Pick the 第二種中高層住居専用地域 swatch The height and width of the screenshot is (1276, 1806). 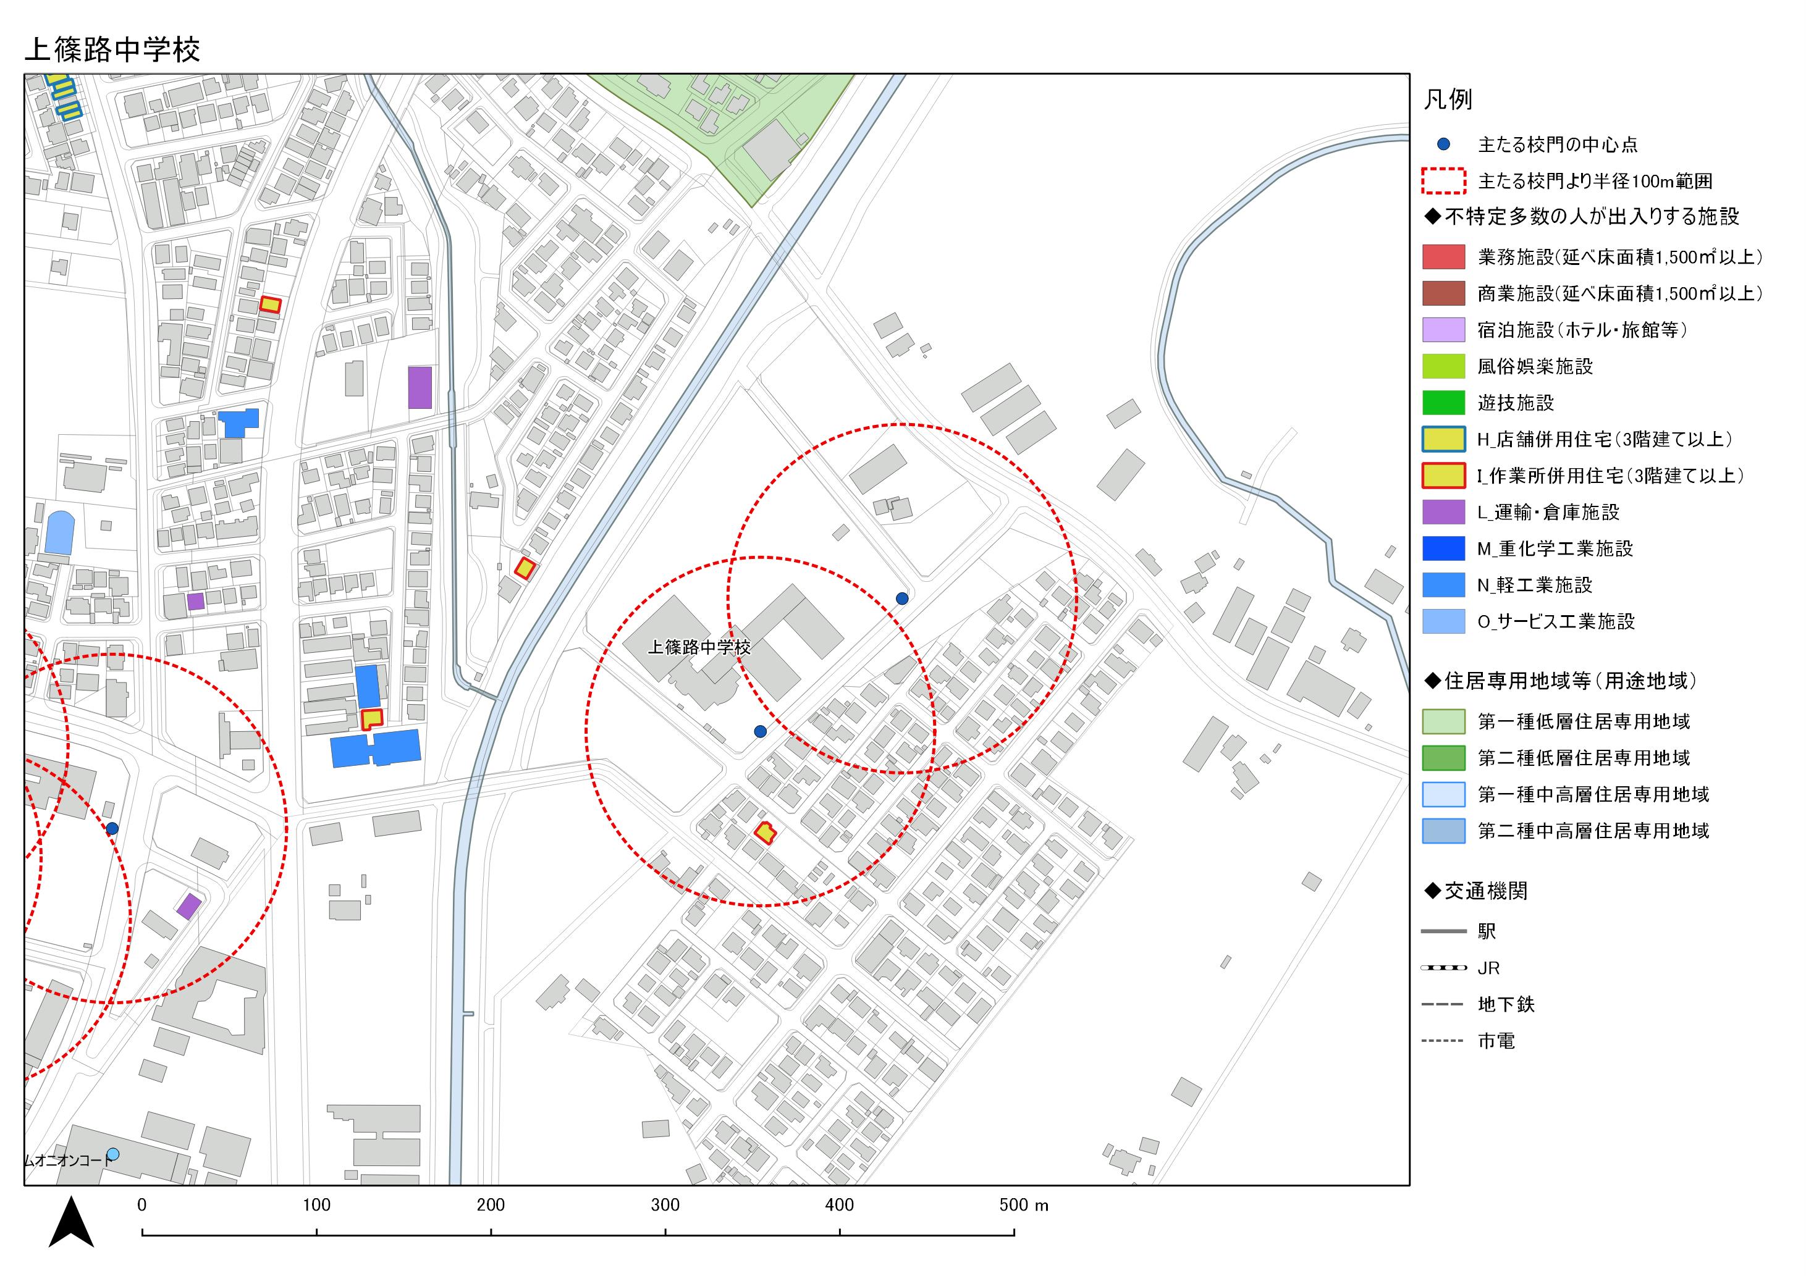[x=1443, y=830]
